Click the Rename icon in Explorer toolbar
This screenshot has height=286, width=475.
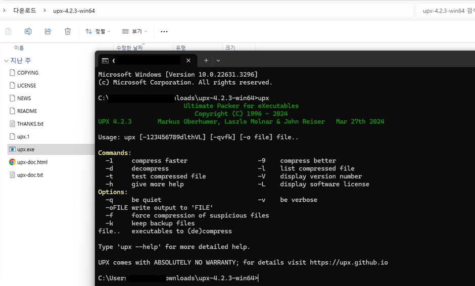tap(28, 31)
